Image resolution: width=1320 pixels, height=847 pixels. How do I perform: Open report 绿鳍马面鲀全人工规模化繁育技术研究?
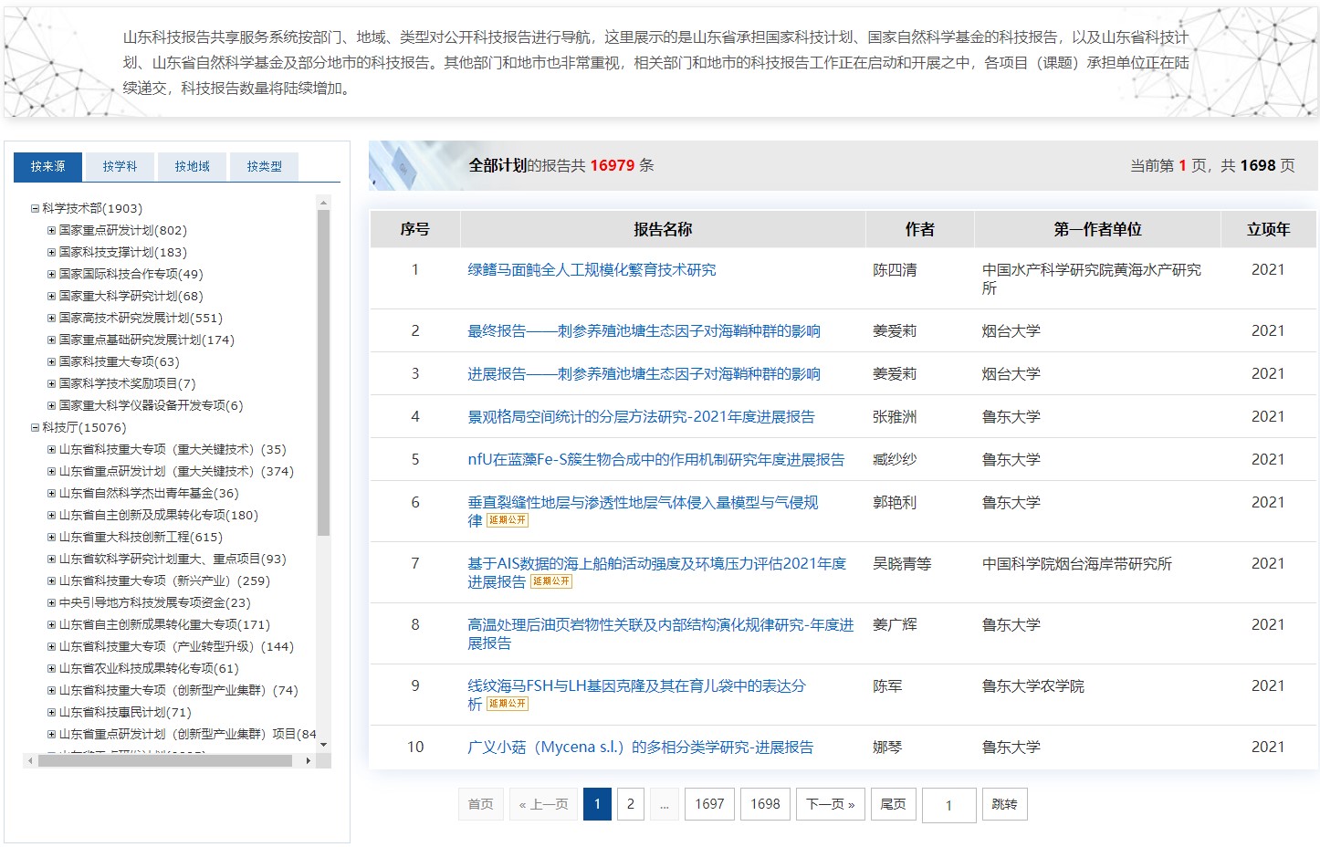(x=592, y=270)
